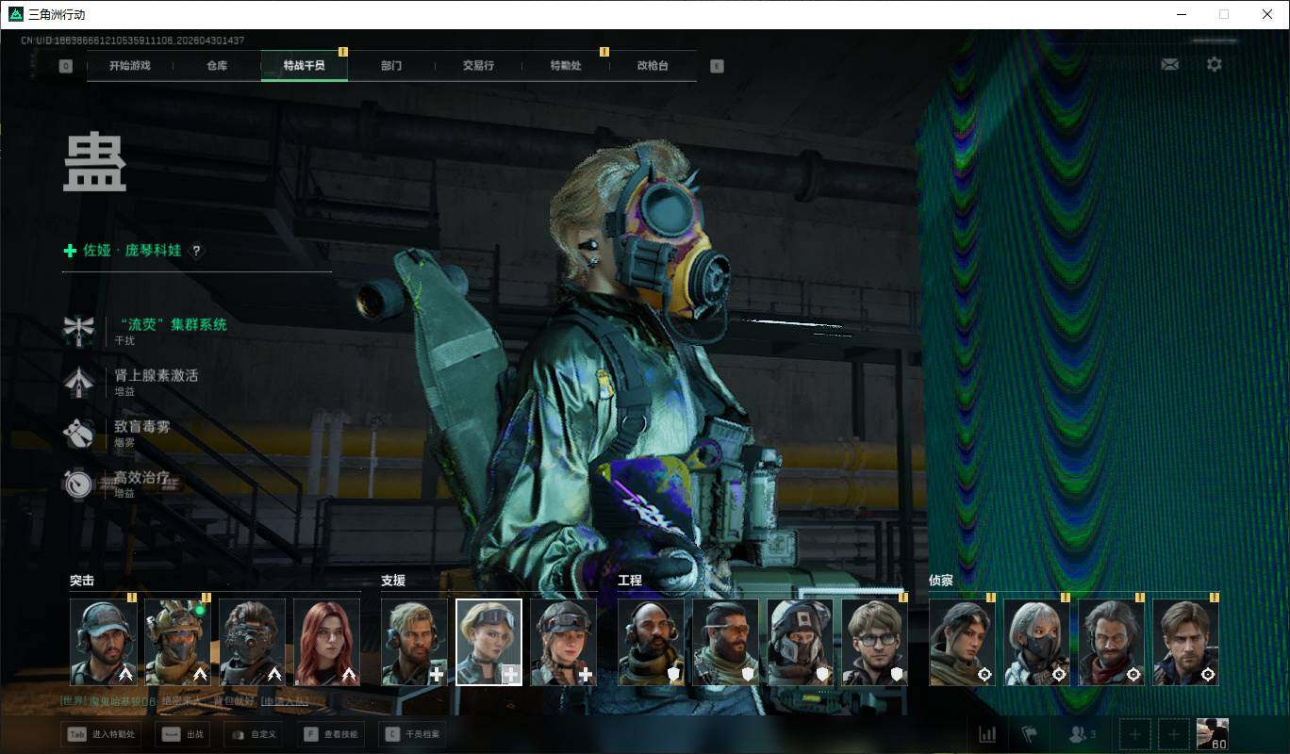Click the 支援 class heading
Screen dimensions: 1290x754
393,581
